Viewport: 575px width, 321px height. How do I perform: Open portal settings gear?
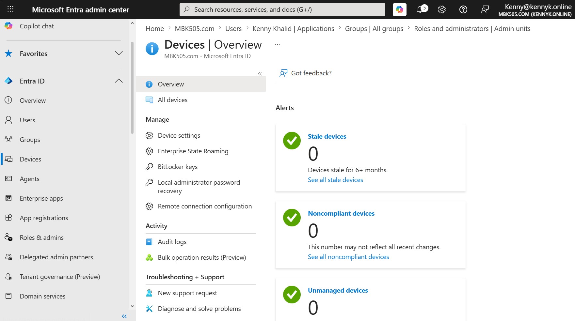[442, 9]
